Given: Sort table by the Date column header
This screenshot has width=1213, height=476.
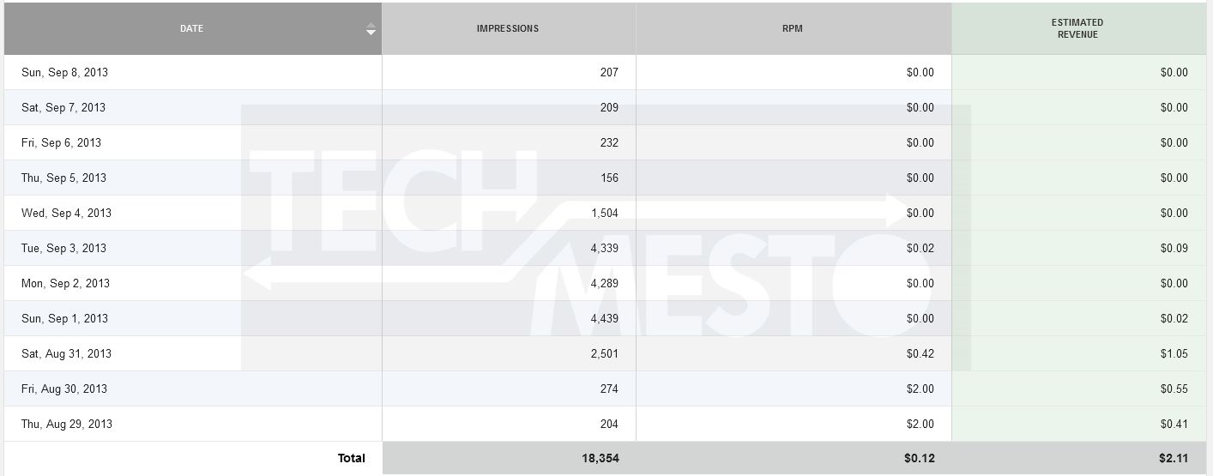Looking at the screenshot, I should pyautogui.click(x=193, y=28).
